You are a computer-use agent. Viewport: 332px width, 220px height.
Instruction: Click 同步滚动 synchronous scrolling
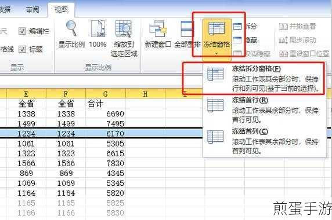(298, 40)
